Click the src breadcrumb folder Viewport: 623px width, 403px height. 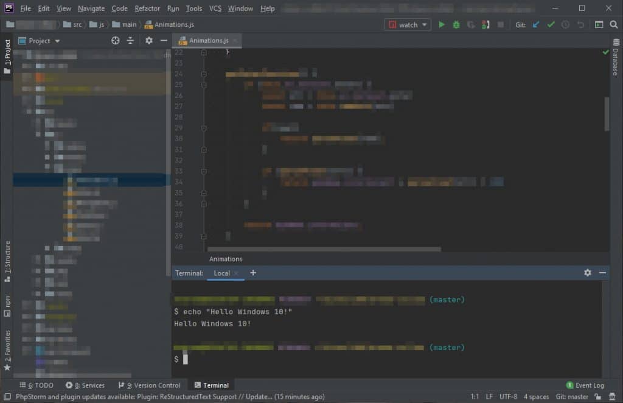[x=73, y=24]
